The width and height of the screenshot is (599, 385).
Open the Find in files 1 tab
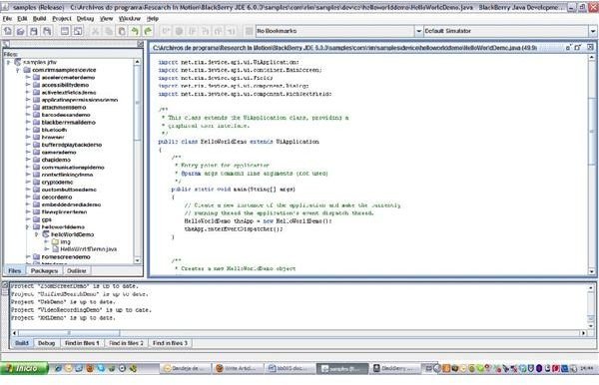click(82, 343)
